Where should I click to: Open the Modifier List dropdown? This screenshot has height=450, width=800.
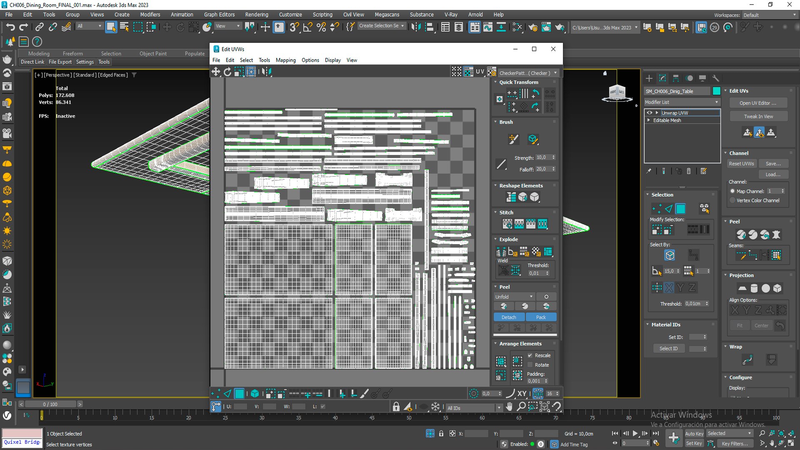point(682,102)
